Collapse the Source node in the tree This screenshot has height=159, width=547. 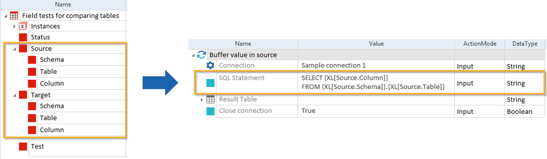(15, 49)
